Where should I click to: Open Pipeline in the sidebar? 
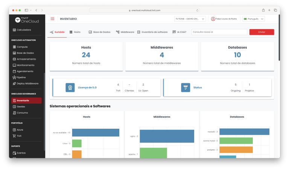(21, 77)
